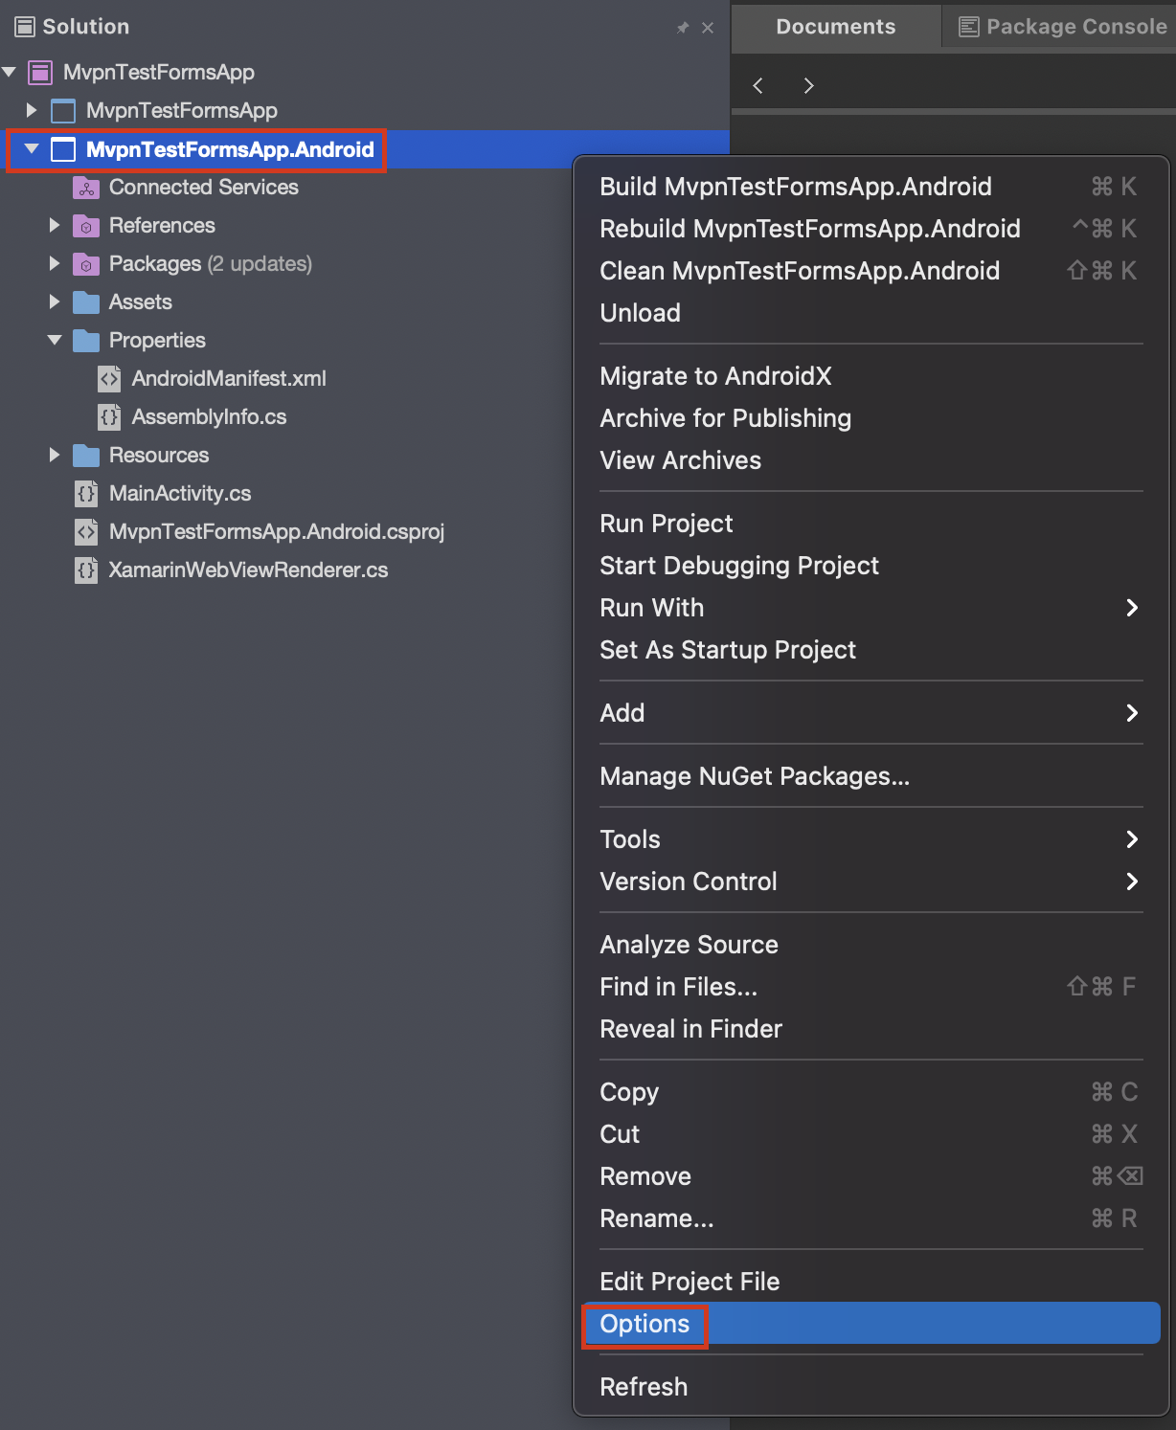Choose Options from context menu

click(x=645, y=1324)
